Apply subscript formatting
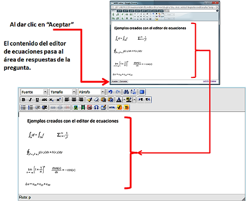 [51, 100]
